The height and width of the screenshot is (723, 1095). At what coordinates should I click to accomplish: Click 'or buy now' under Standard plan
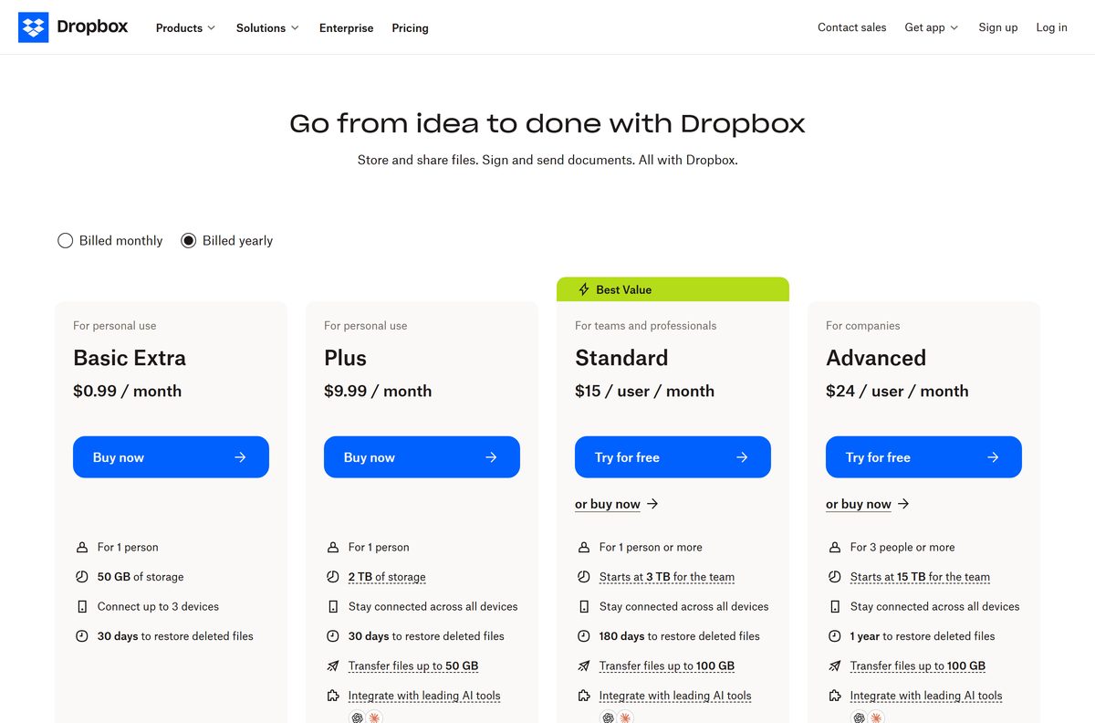coord(617,504)
